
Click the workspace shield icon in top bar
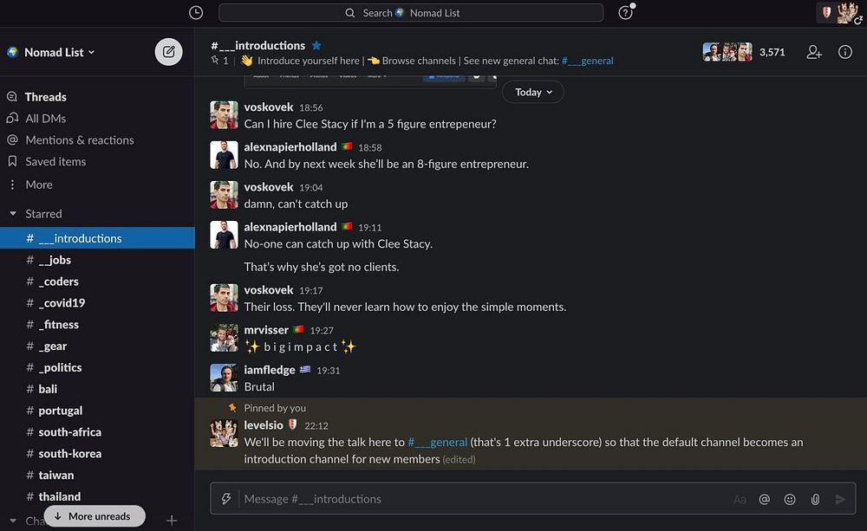(826, 12)
